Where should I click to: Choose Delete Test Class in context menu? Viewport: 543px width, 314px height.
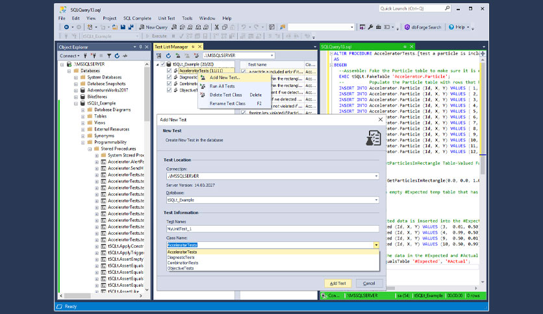click(x=234, y=95)
